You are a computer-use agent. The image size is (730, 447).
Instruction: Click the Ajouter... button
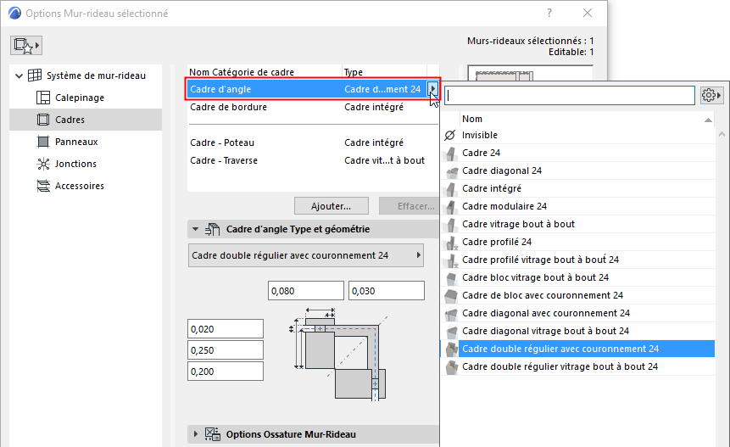pos(331,205)
